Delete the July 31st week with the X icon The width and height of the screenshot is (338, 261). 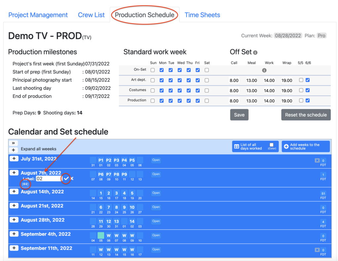point(317,160)
